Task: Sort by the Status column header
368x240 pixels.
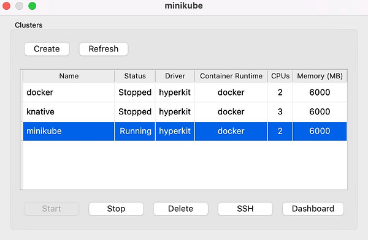Action: tap(135, 76)
